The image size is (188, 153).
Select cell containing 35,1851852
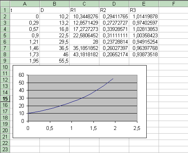[x=85, y=48]
